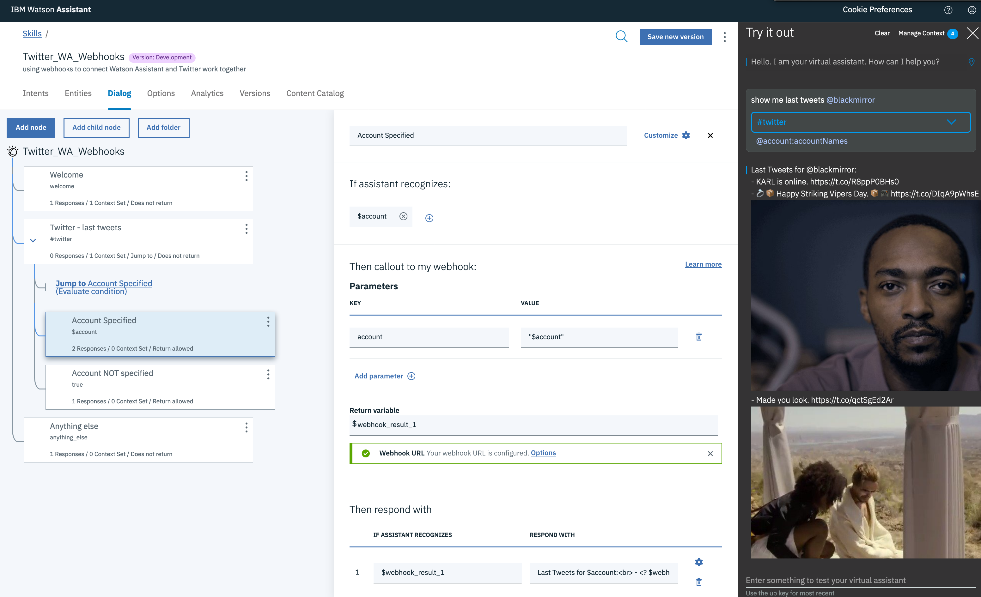Image resolution: width=981 pixels, height=597 pixels.
Task: Switch to the Intents tab
Action: tap(35, 93)
